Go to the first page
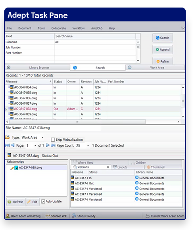The height and width of the screenshot is (230, 194). tap(8, 145)
